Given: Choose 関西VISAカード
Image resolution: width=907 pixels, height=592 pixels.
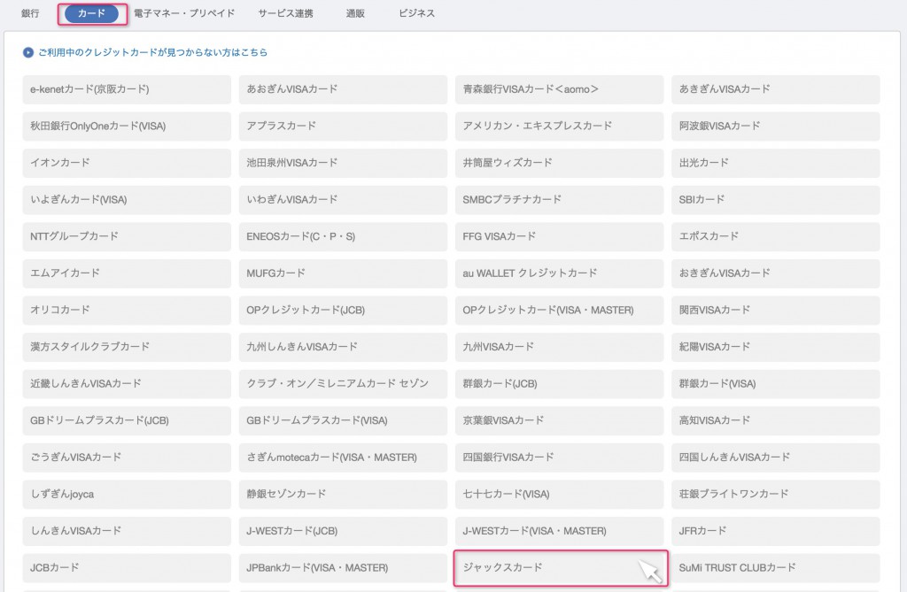Looking at the screenshot, I should click(776, 311).
